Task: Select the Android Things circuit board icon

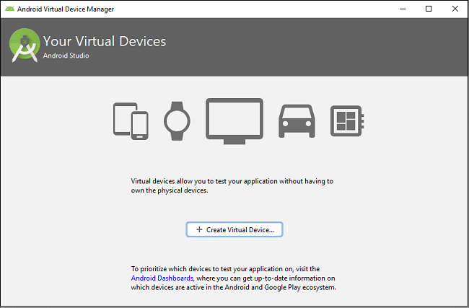Action: click(346, 120)
